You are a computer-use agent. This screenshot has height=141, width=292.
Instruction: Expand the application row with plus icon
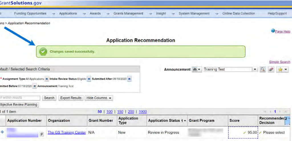(3, 132)
